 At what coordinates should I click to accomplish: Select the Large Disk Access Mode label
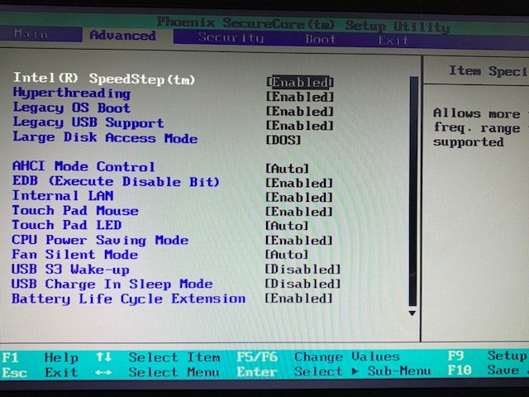click(x=105, y=137)
